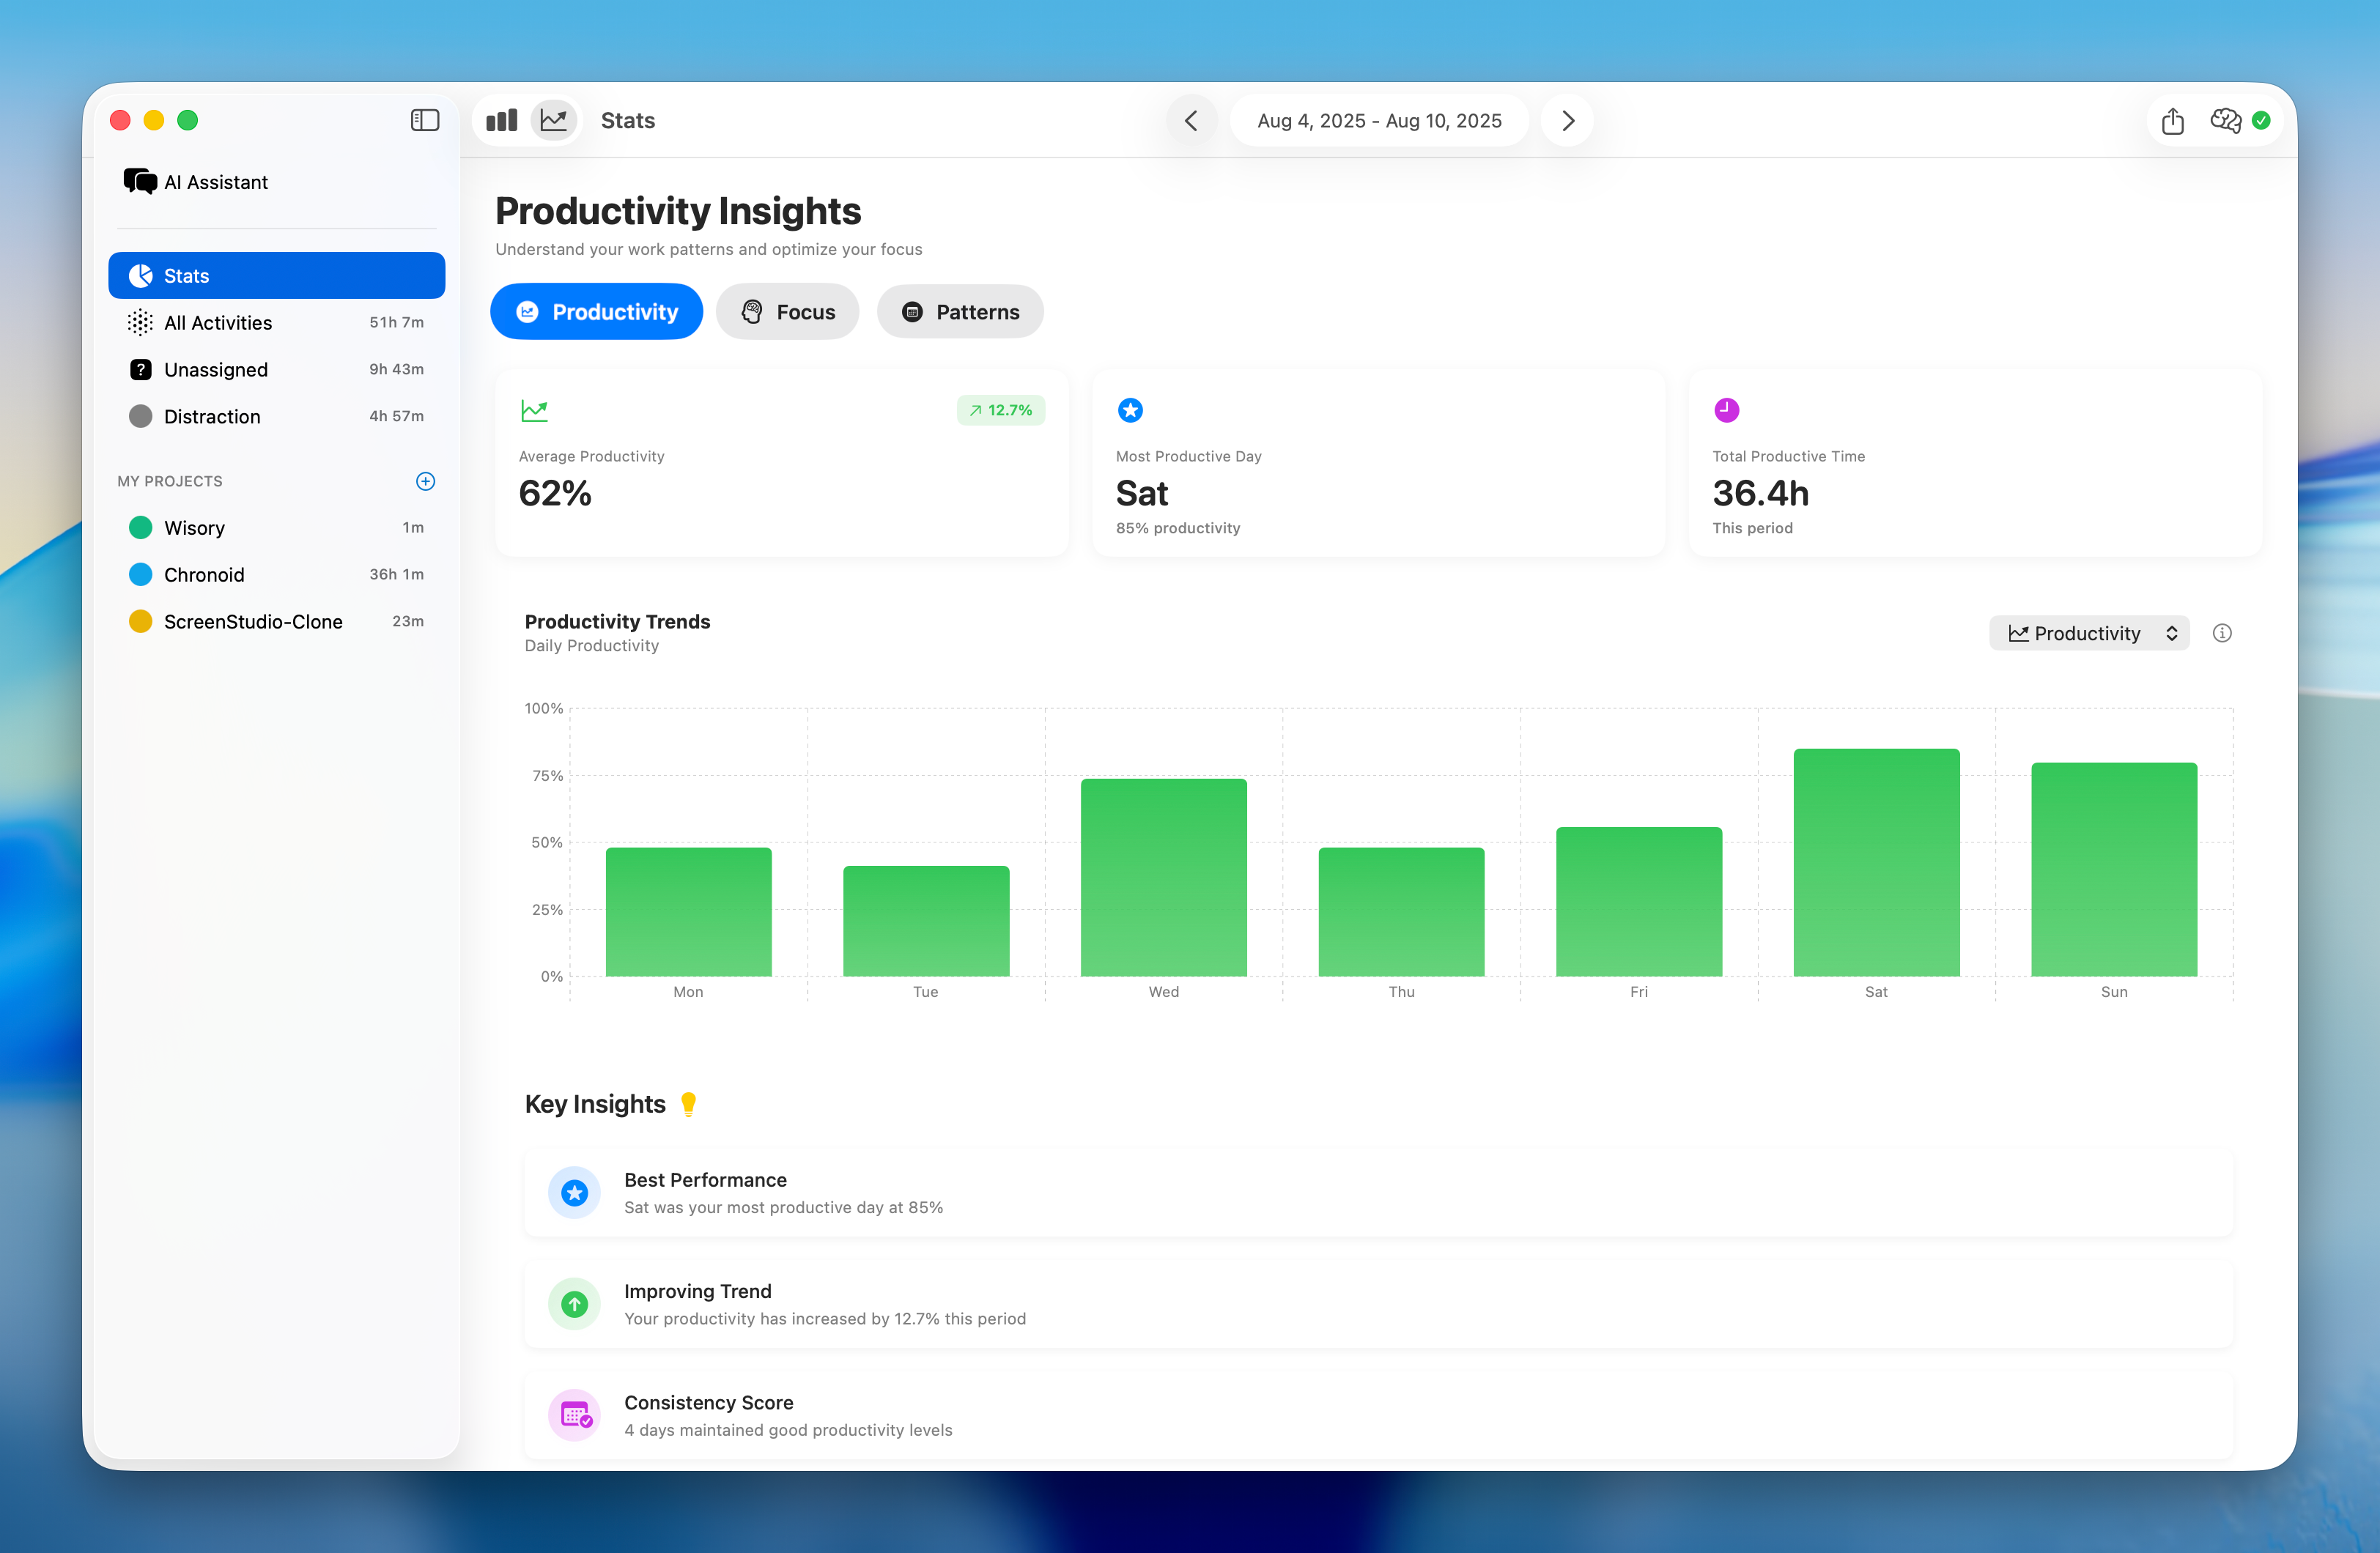The height and width of the screenshot is (1553, 2380).
Task: Open the date range picker
Action: 1379,120
